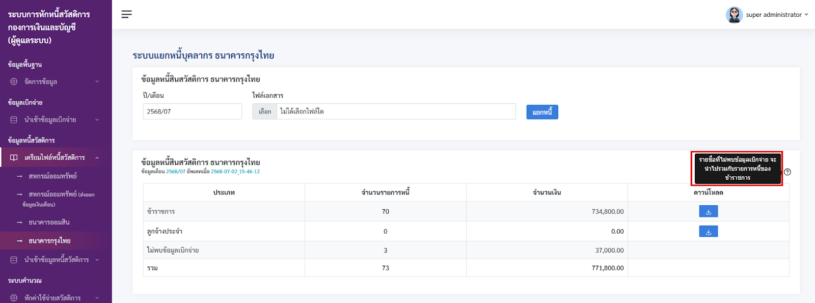Click the "รวม" total row label
The image size is (815, 303).
(x=152, y=268)
